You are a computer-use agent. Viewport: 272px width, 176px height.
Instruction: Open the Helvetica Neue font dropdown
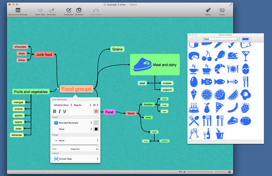(x=63, y=105)
